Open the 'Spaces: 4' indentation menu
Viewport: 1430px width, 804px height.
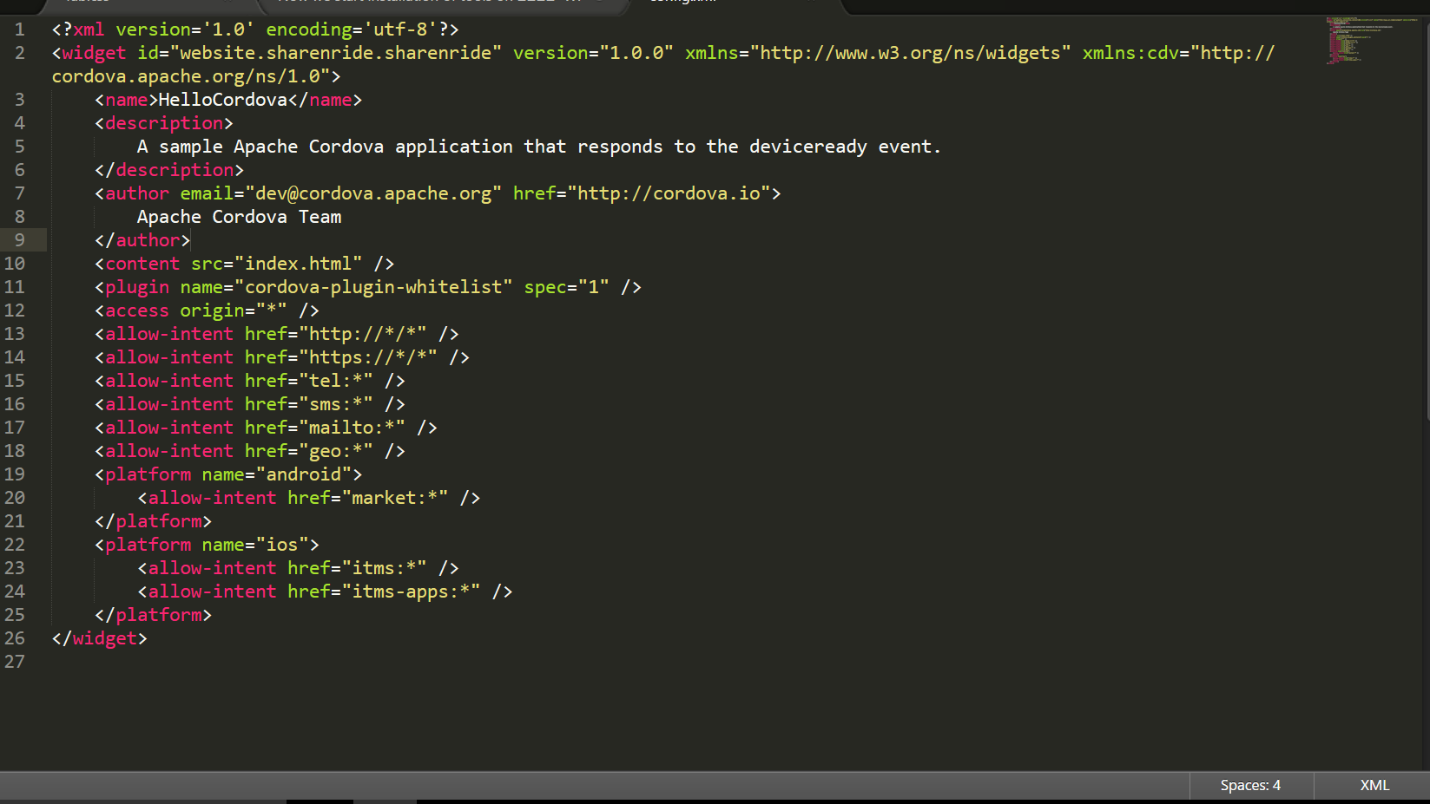[1250, 785]
